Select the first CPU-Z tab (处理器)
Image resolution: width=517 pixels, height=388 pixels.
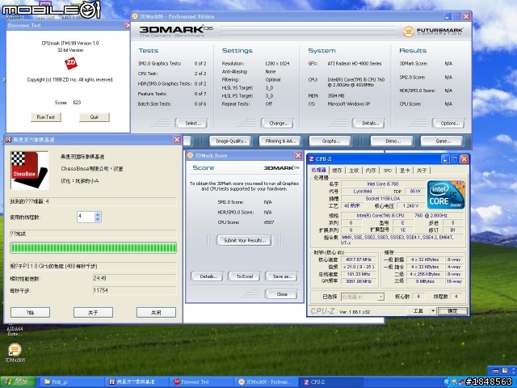318,170
